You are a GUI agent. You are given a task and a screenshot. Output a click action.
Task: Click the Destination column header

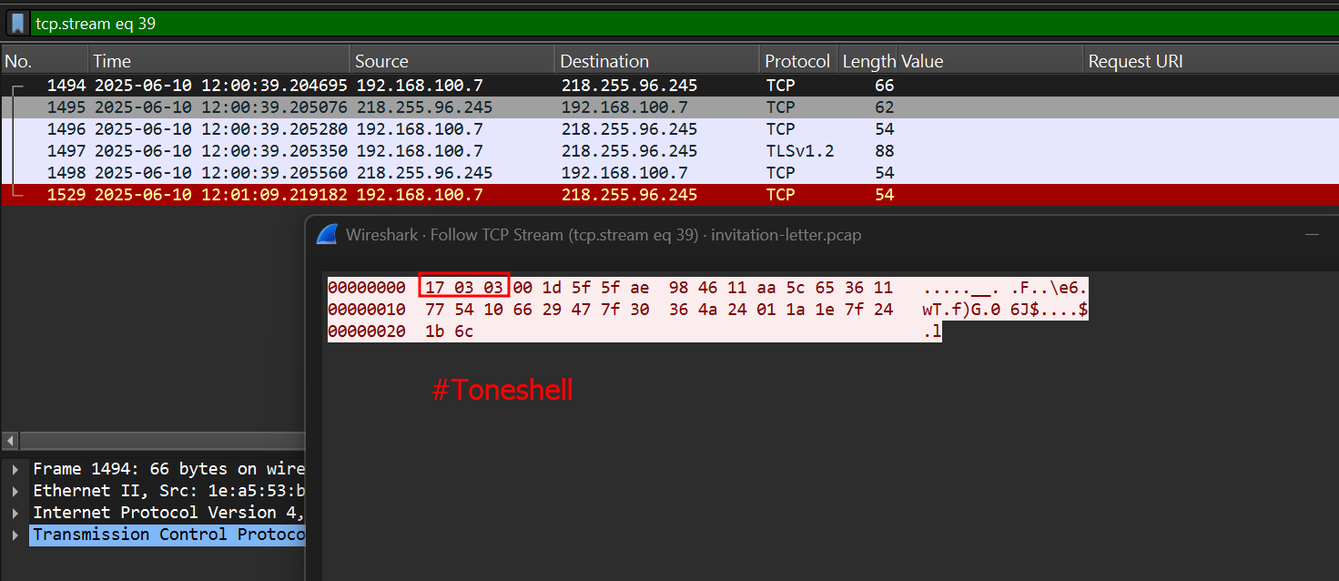[655, 62]
